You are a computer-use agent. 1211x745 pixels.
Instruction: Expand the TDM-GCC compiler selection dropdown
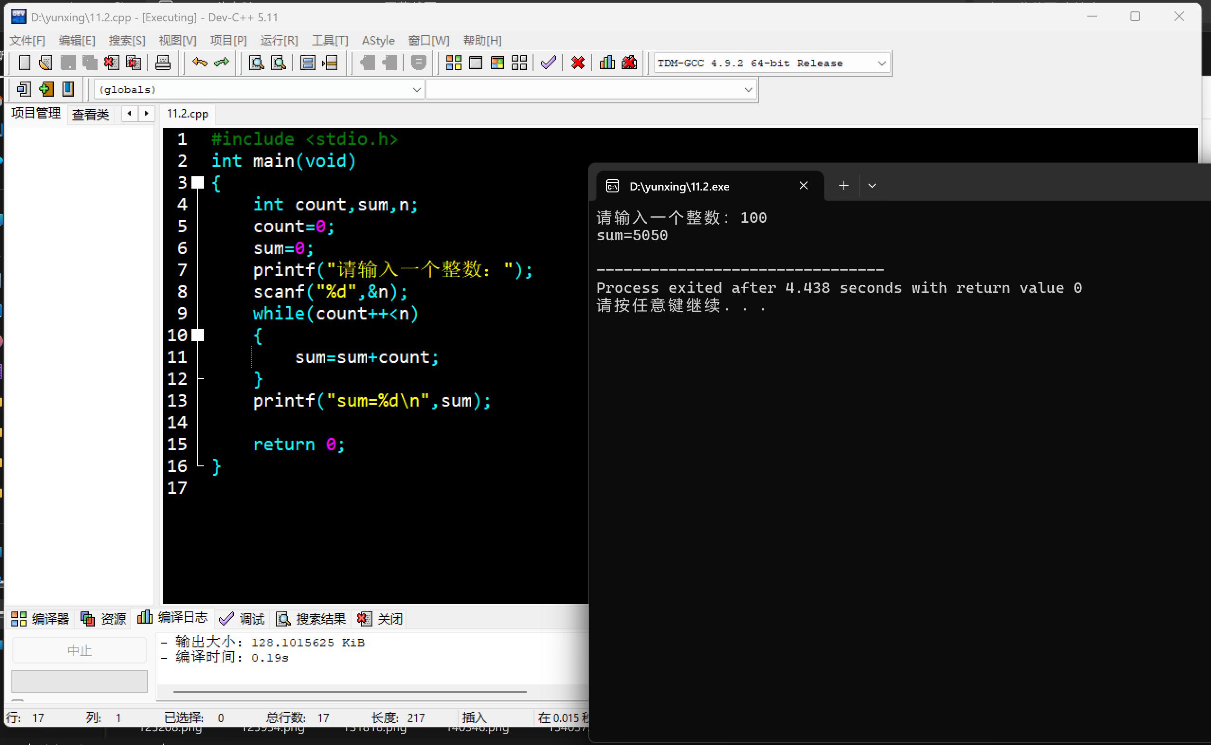point(882,63)
